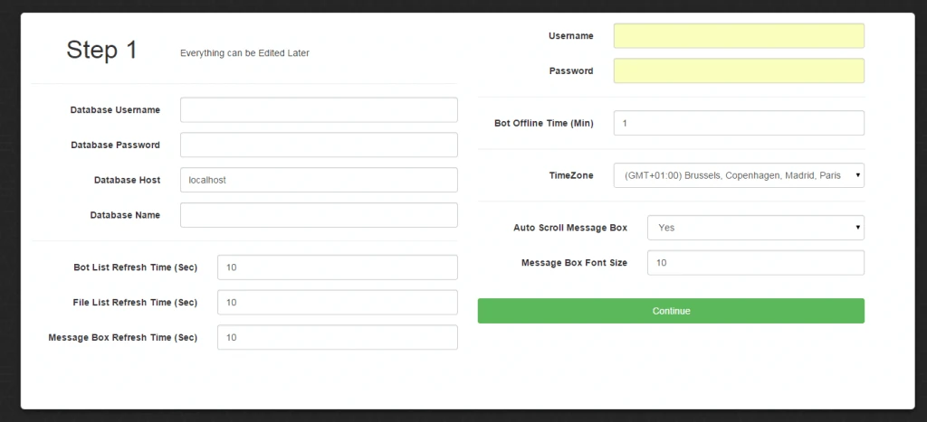Click the Message Box Refresh Time (Sec) label

pos(123,338)
